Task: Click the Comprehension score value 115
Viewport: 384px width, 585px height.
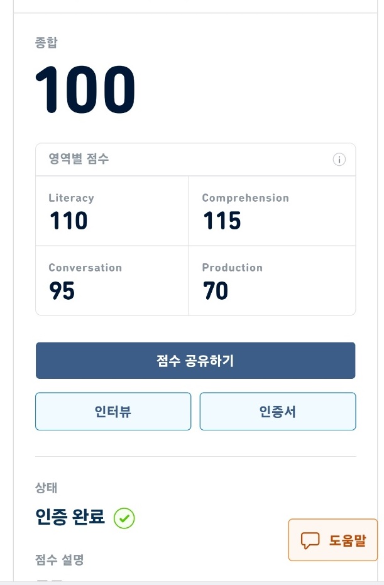Action: tap(222, 221)
